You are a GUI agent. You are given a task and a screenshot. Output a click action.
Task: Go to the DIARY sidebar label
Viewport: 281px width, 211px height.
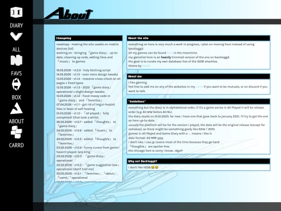[16, 26]
